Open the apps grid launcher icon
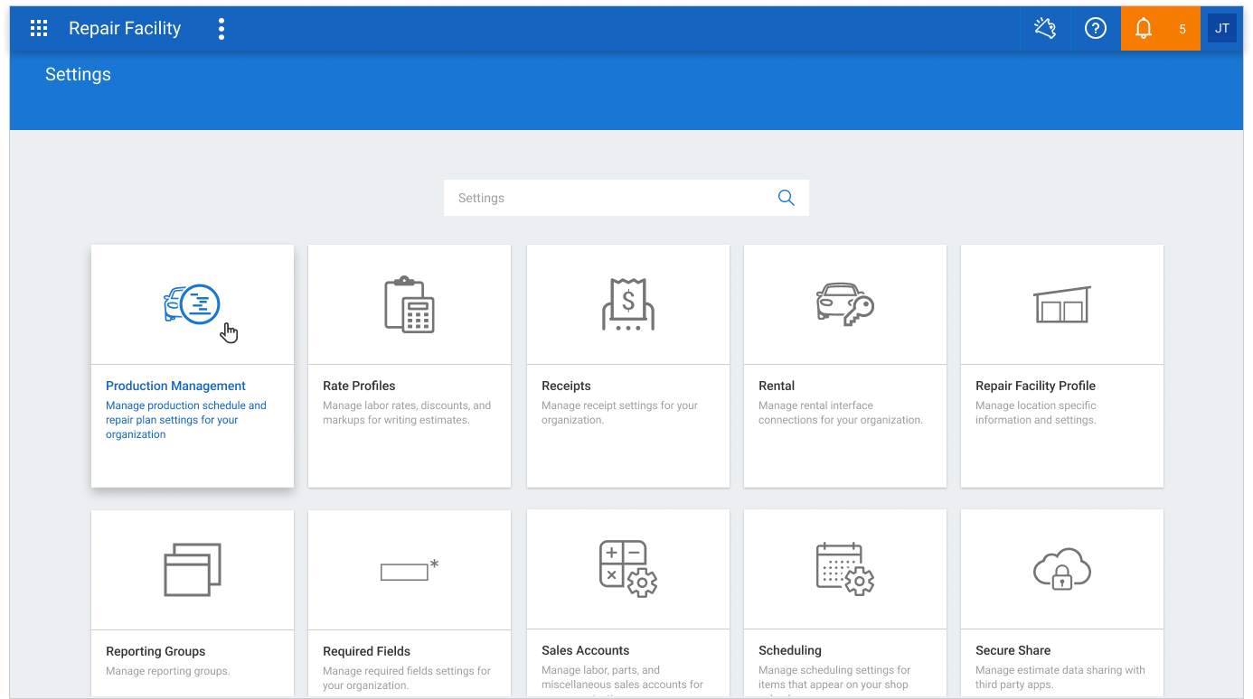 pos(39,29)
